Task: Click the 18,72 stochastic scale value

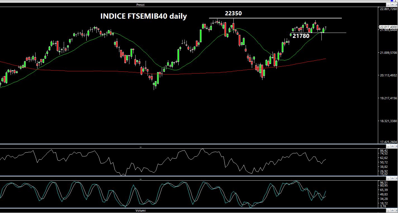Action: tap(384, 203)
